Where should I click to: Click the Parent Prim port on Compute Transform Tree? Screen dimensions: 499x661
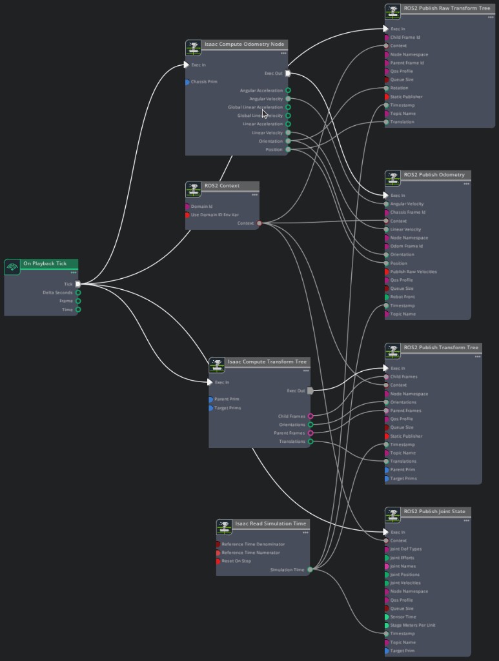click(210, 399)
